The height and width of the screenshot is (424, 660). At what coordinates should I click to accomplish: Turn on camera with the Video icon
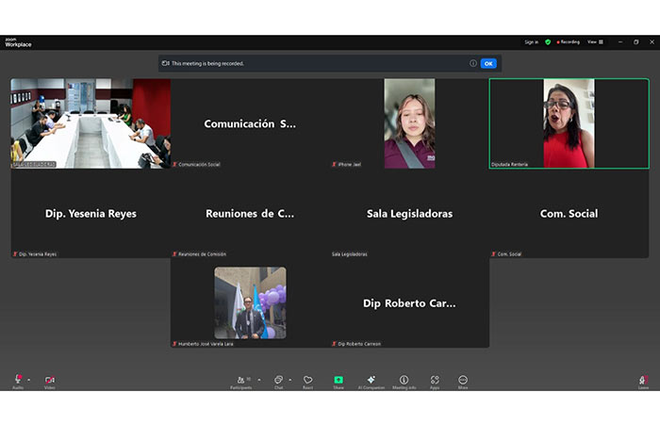click(49, 380)
